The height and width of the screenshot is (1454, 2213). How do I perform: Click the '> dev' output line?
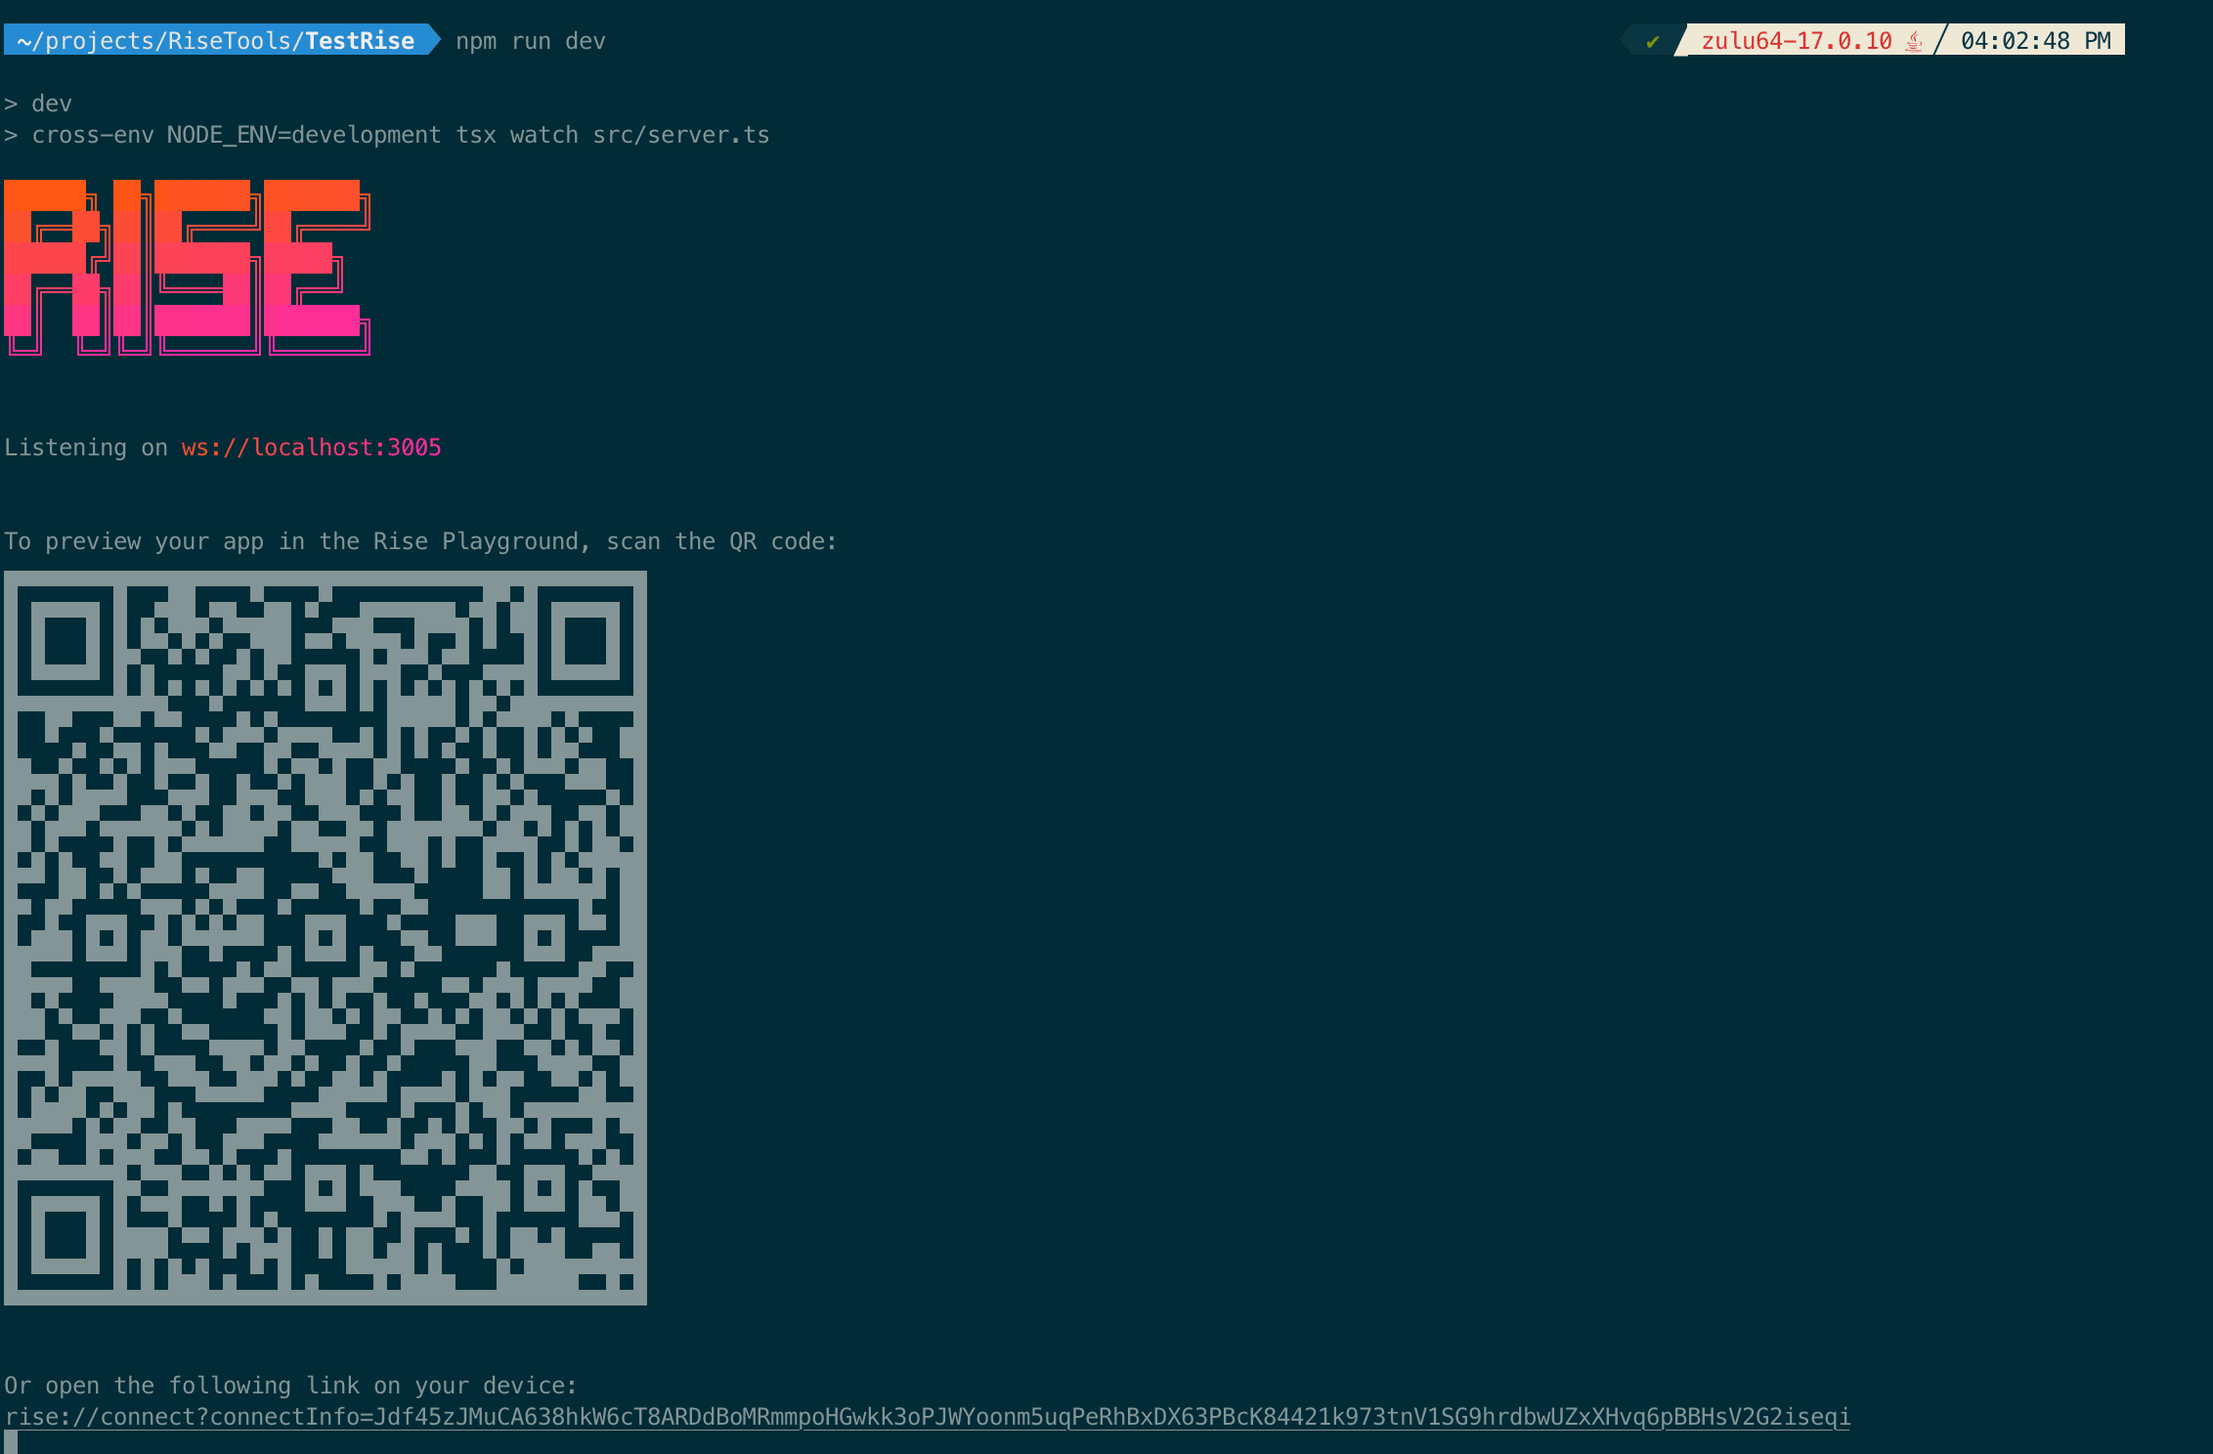38,104
